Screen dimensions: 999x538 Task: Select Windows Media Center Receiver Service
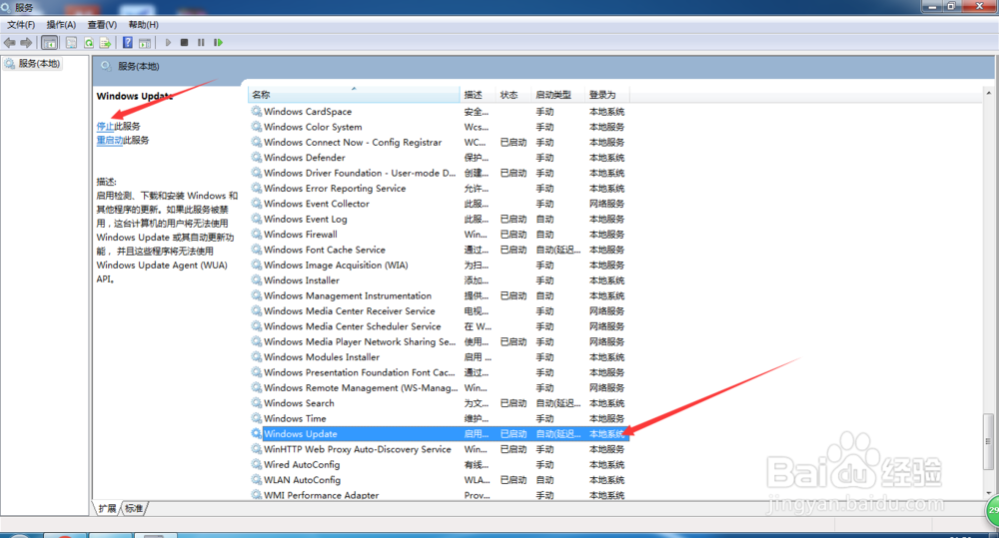coord(439,310)
